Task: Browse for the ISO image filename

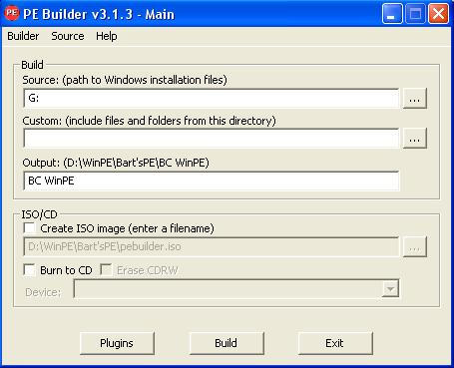Action: tap(415, 247)
